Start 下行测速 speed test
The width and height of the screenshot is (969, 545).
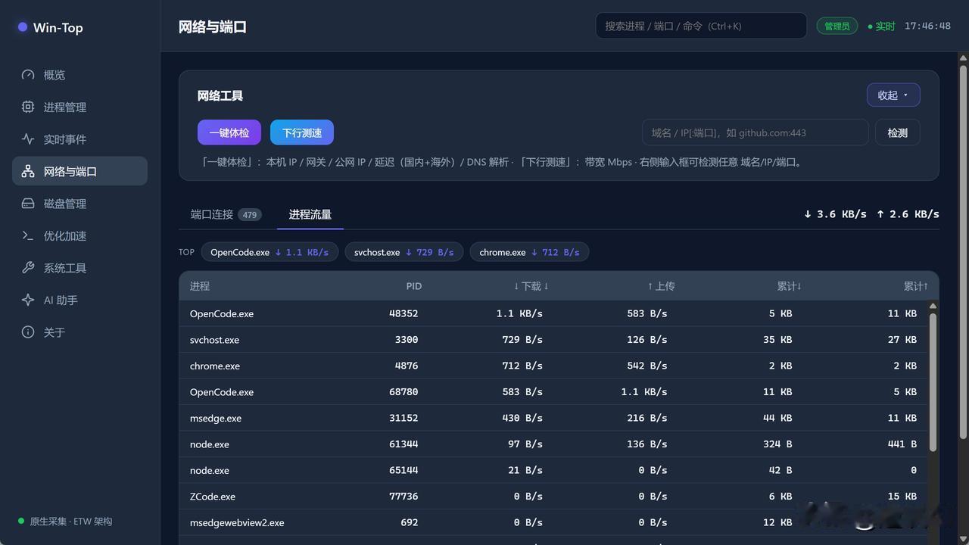pyautogui.click(x=302, y=132)
